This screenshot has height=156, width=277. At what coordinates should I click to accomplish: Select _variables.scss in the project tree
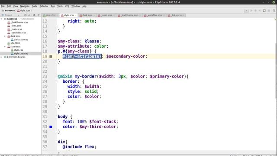pyautogui.click(x=18, y=33)
